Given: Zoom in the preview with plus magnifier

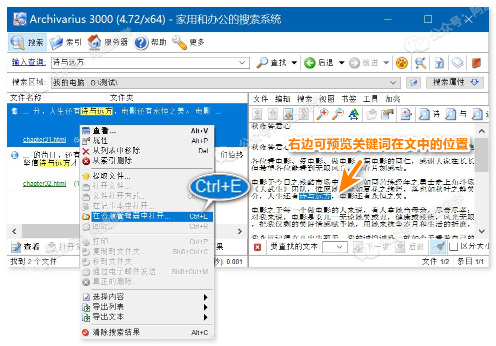Looking at the screenshot, I should 322,114.
